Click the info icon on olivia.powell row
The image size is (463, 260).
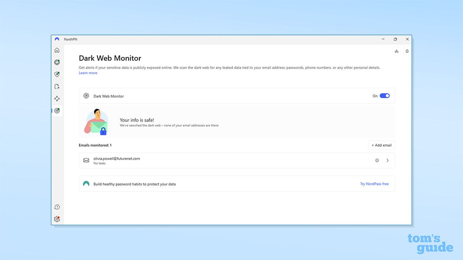click(x=377, y=161)
